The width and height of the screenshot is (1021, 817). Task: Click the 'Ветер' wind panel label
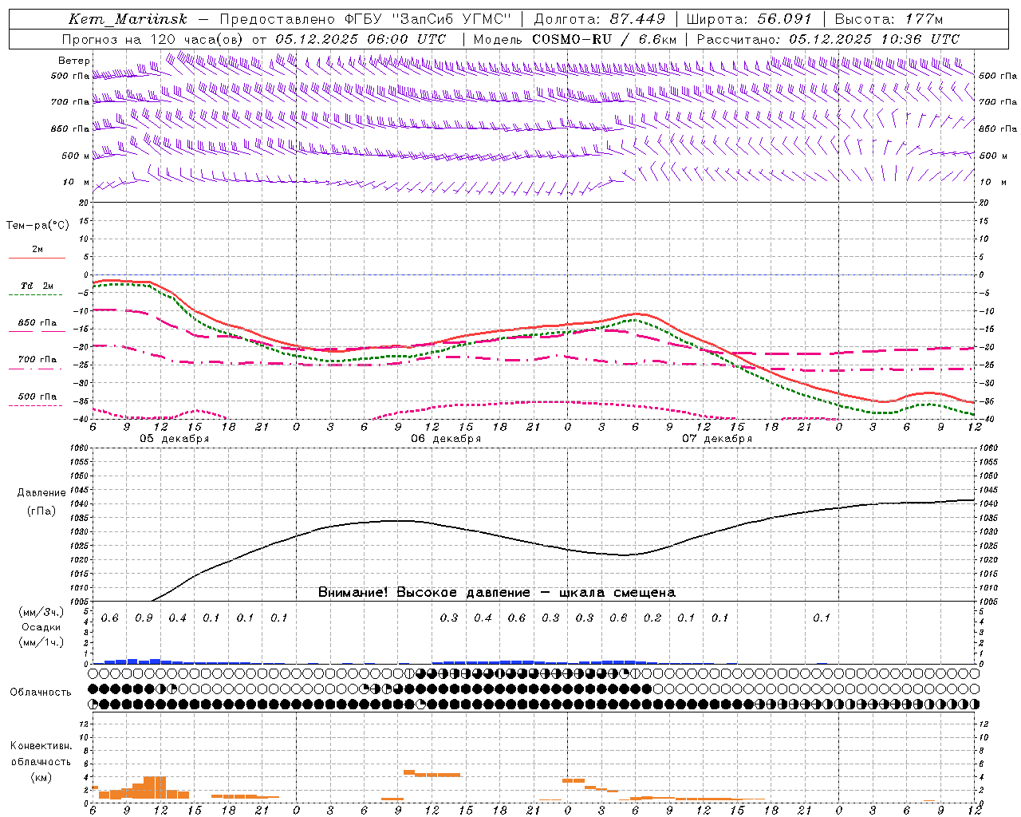click(x=74, y=61)
